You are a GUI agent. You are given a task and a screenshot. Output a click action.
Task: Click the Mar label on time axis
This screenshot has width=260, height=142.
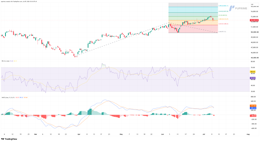(35, 134)
